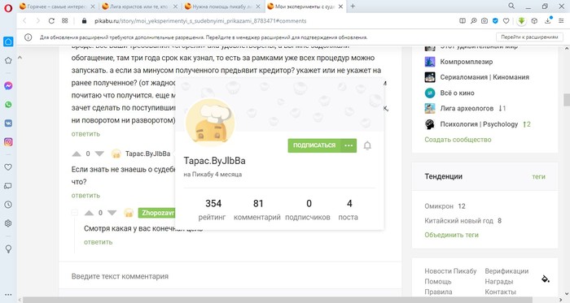Screen dimensions: 570x303
Task: Open WhatsApp from the Opera sidebar
Action: tap(8, 105)
